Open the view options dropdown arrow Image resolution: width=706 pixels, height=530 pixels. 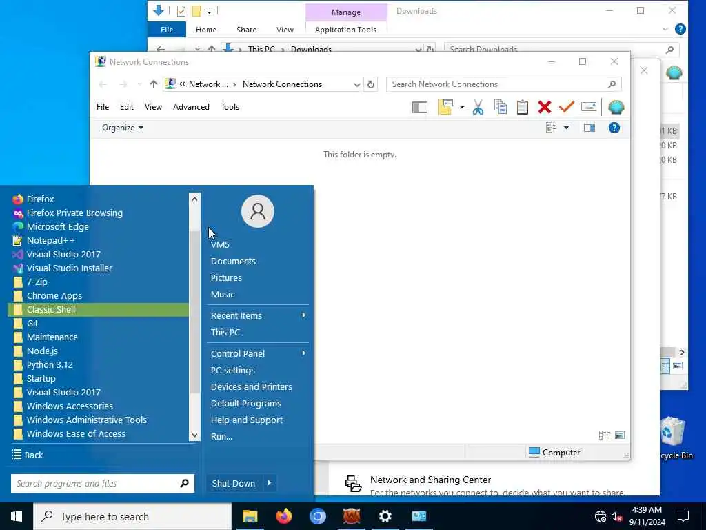(x=567, y=128)
